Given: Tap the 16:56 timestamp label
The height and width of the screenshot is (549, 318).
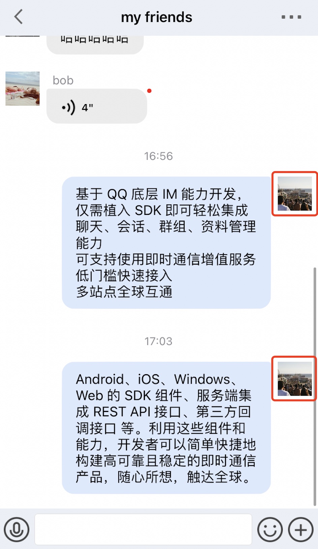Looking at the screenshot, I should (158, 156).
